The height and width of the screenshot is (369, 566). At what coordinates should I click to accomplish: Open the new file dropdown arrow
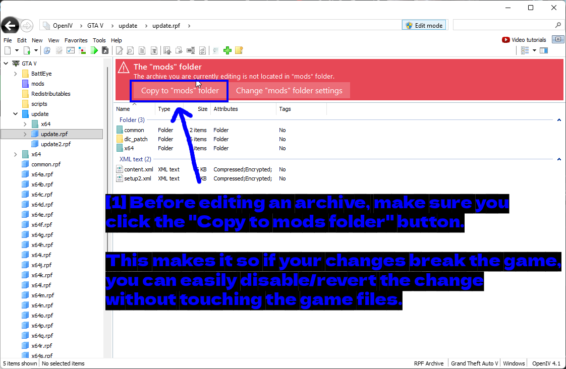(x=16, y=50)
